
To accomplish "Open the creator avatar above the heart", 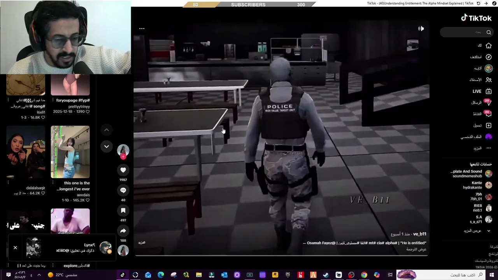I will [123, 150].
